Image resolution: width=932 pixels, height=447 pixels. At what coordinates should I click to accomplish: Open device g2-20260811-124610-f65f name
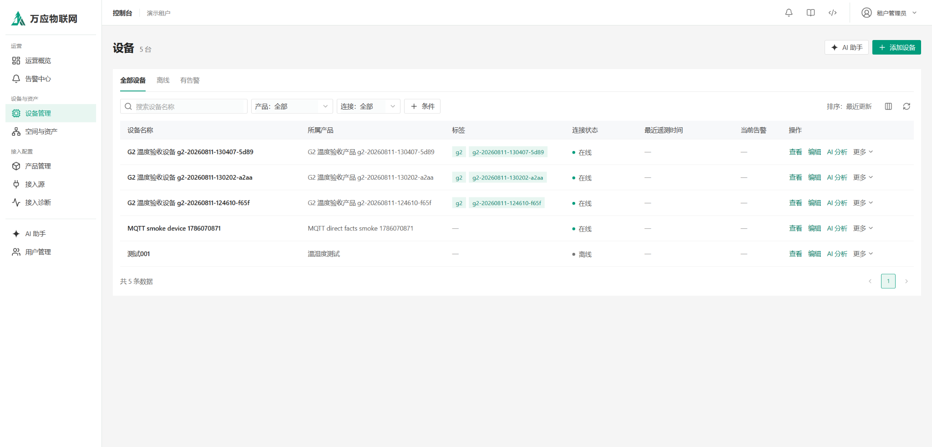[188, 203]
